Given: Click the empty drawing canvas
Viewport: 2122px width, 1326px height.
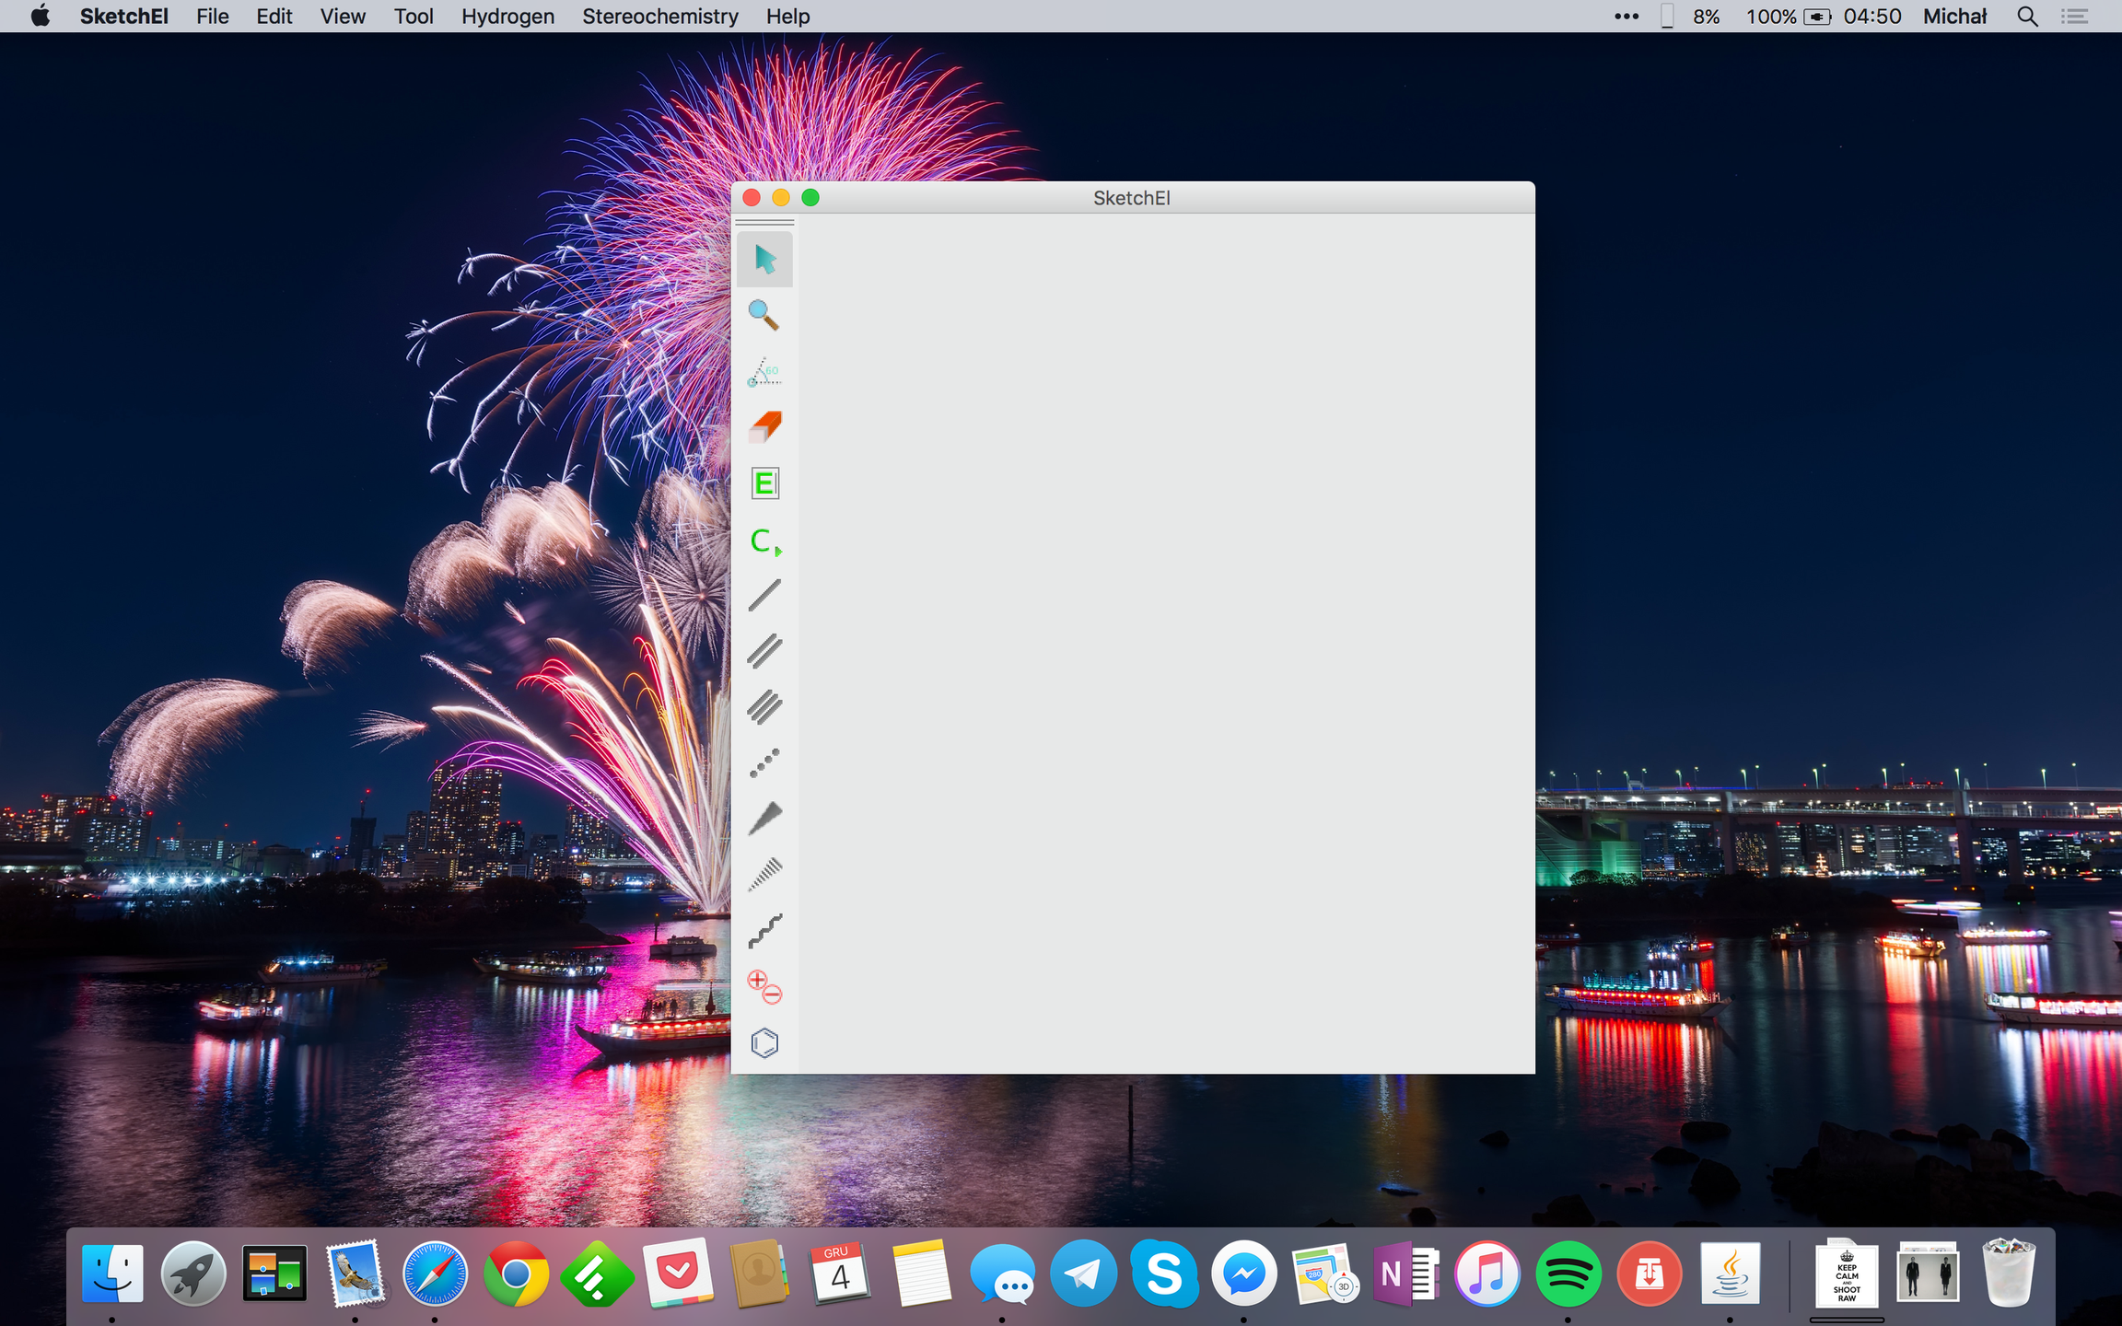Looking at the screenshot, I should click(x=1160, y=645).
